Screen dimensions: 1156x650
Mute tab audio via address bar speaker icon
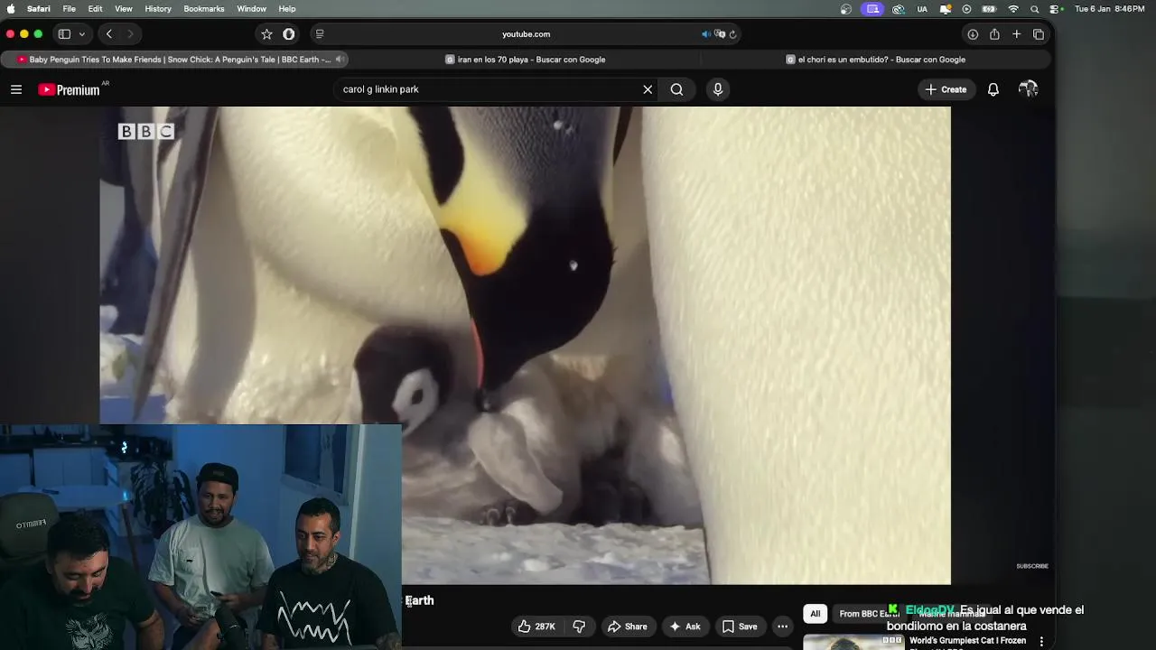point(705,34)
